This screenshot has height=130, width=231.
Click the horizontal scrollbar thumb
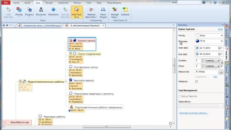[x=107, y=127]
